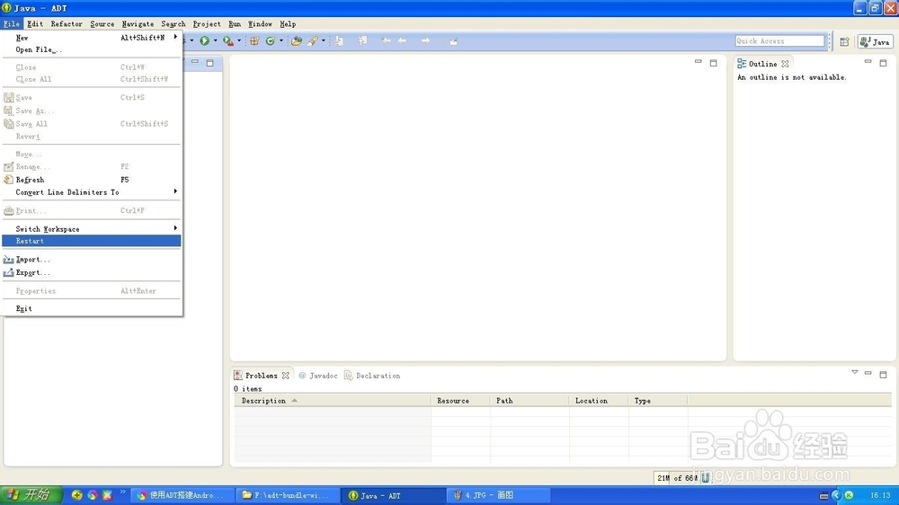
Task: Click the Quick Access input field
Action: 779,40
